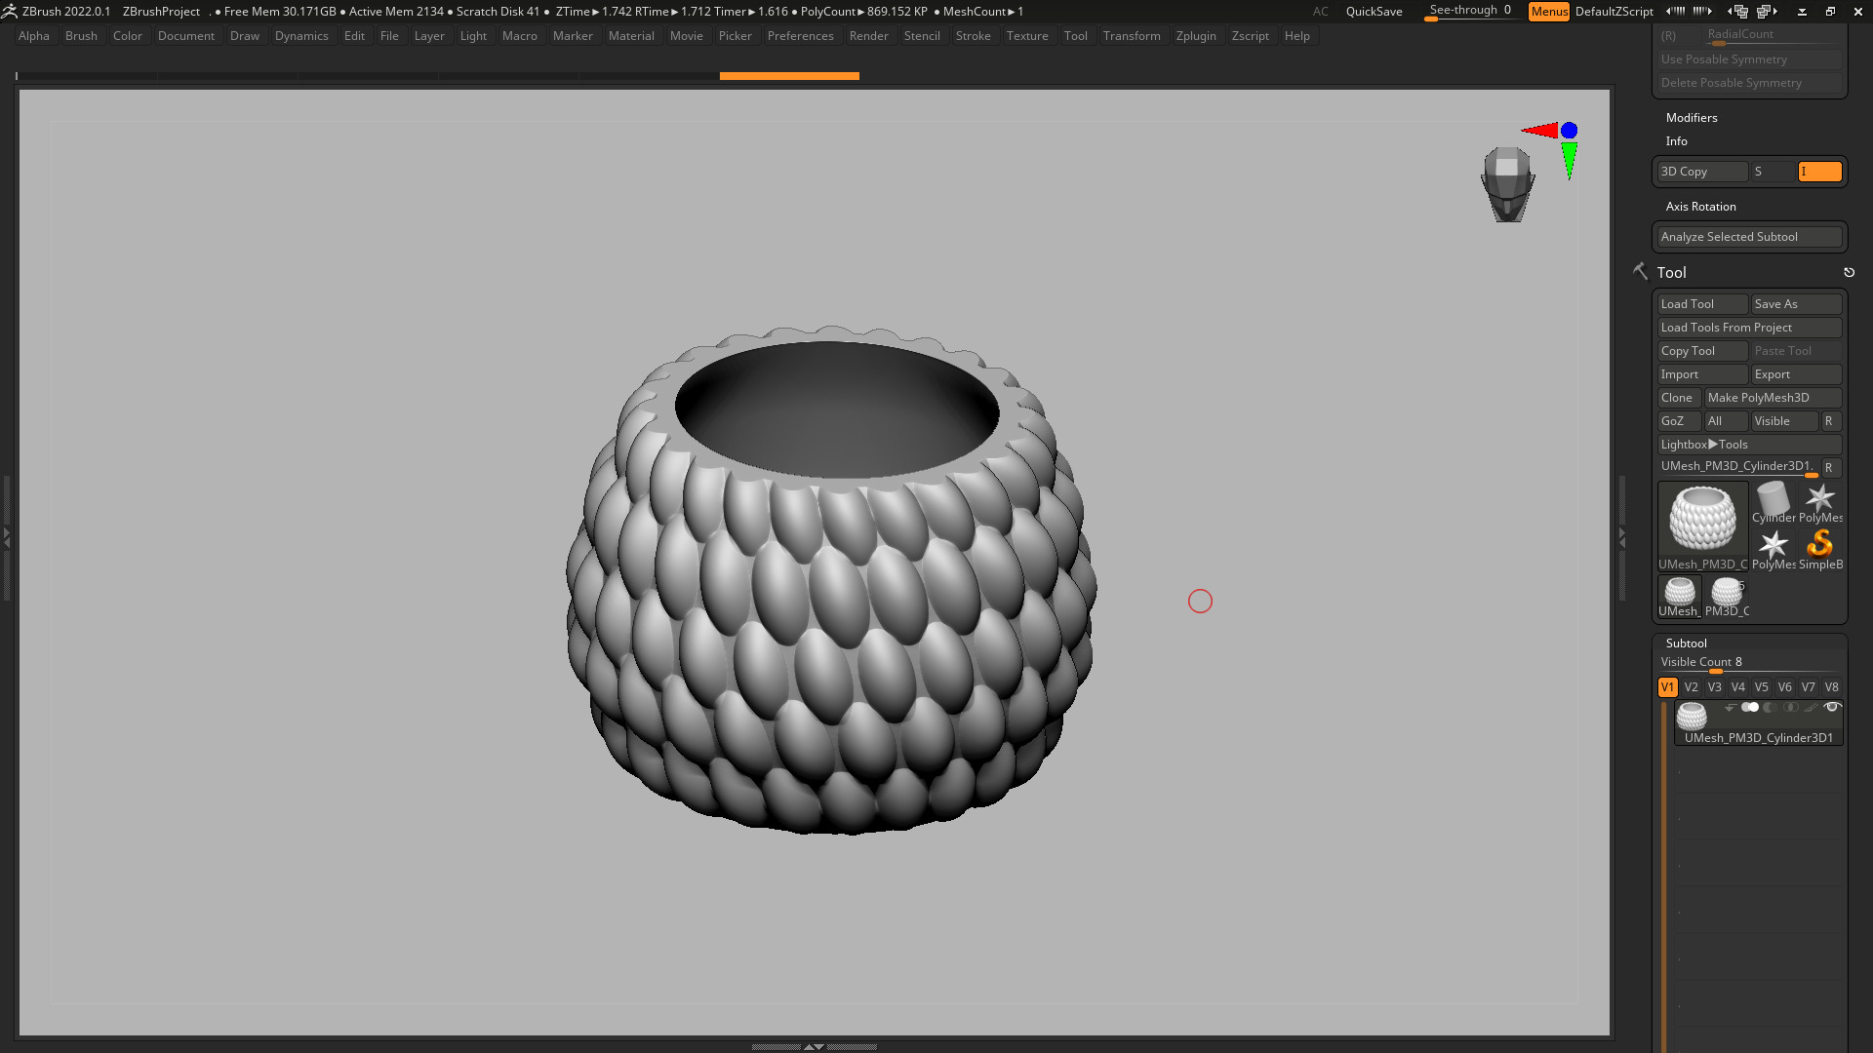Screen dimensions: 1873x1053
Task: Click the subtool arrow-down list icon
Action: (x=1730, y=707)
